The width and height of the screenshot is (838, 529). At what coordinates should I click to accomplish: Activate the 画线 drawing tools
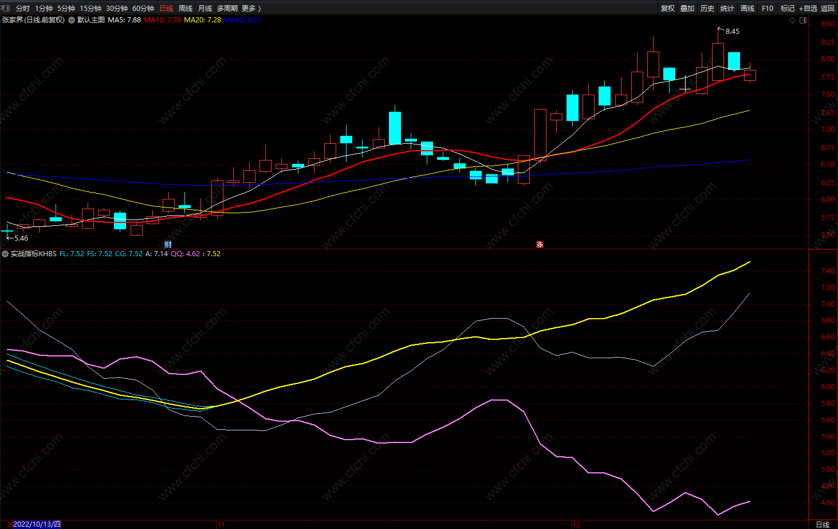click(x=747, y=9)
